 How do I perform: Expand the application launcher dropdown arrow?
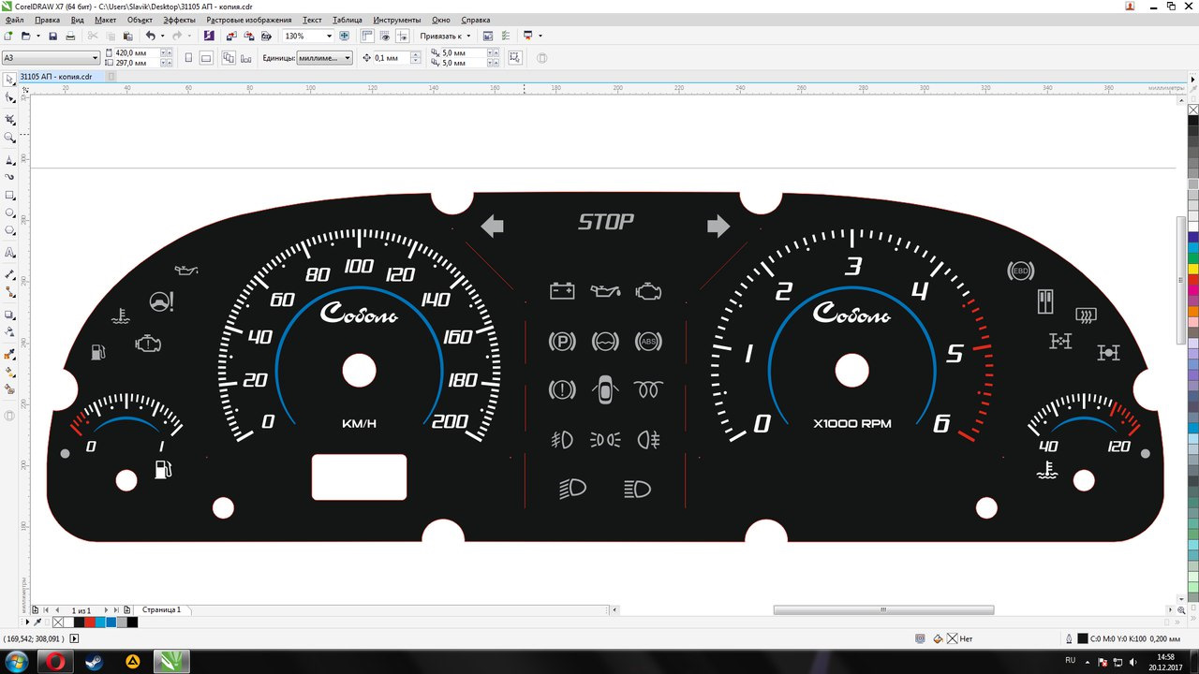[540, 36]
